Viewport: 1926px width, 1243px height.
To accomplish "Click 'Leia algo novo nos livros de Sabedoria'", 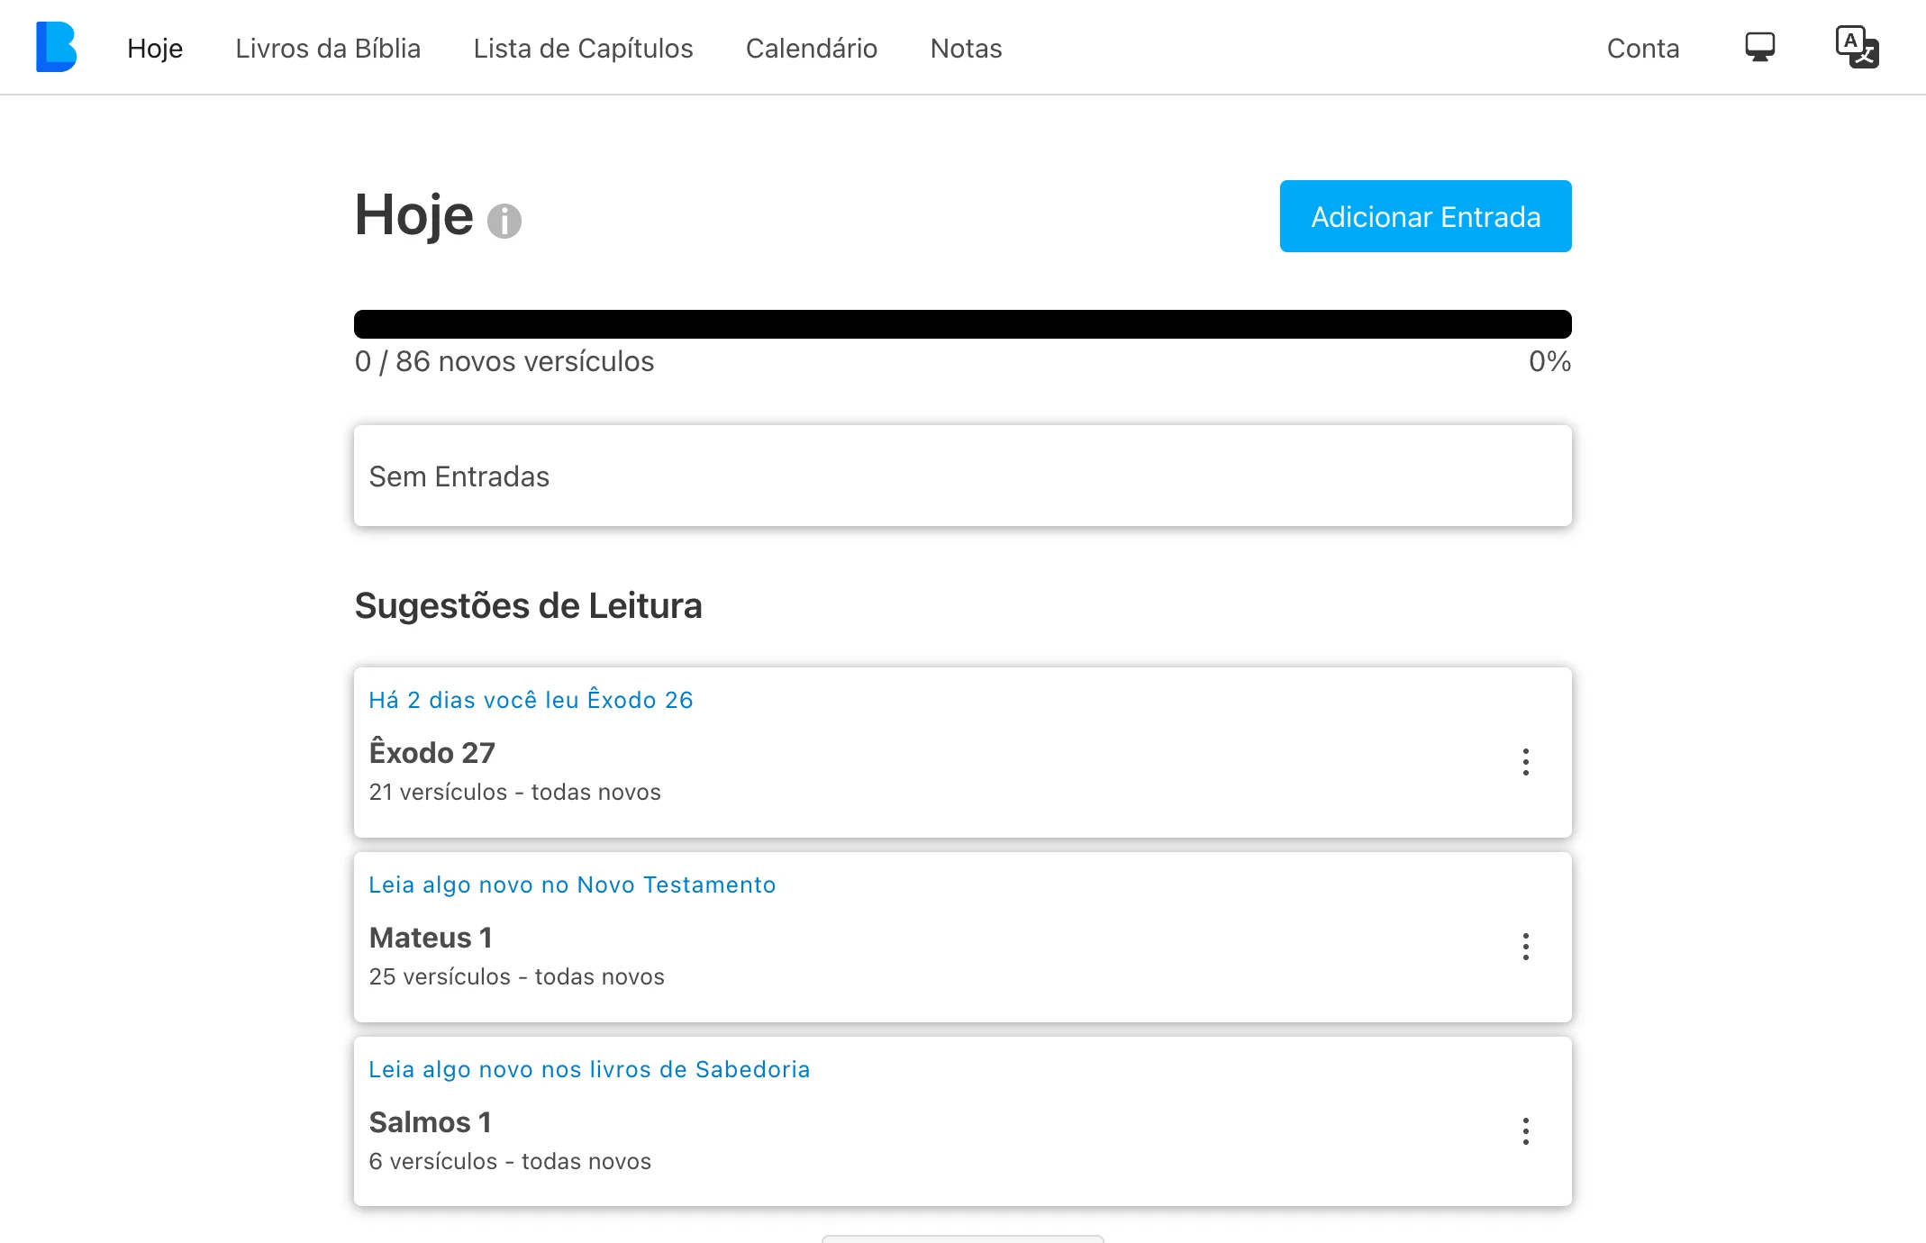I will click(x=589, y=1069).
